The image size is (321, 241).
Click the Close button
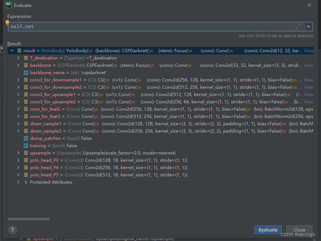click(299, 230)
